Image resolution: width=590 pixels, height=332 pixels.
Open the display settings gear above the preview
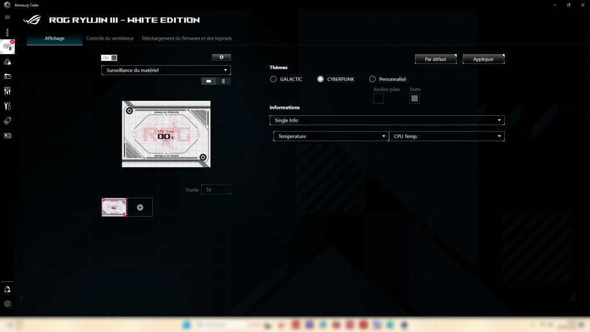click(x=221, y=57)
